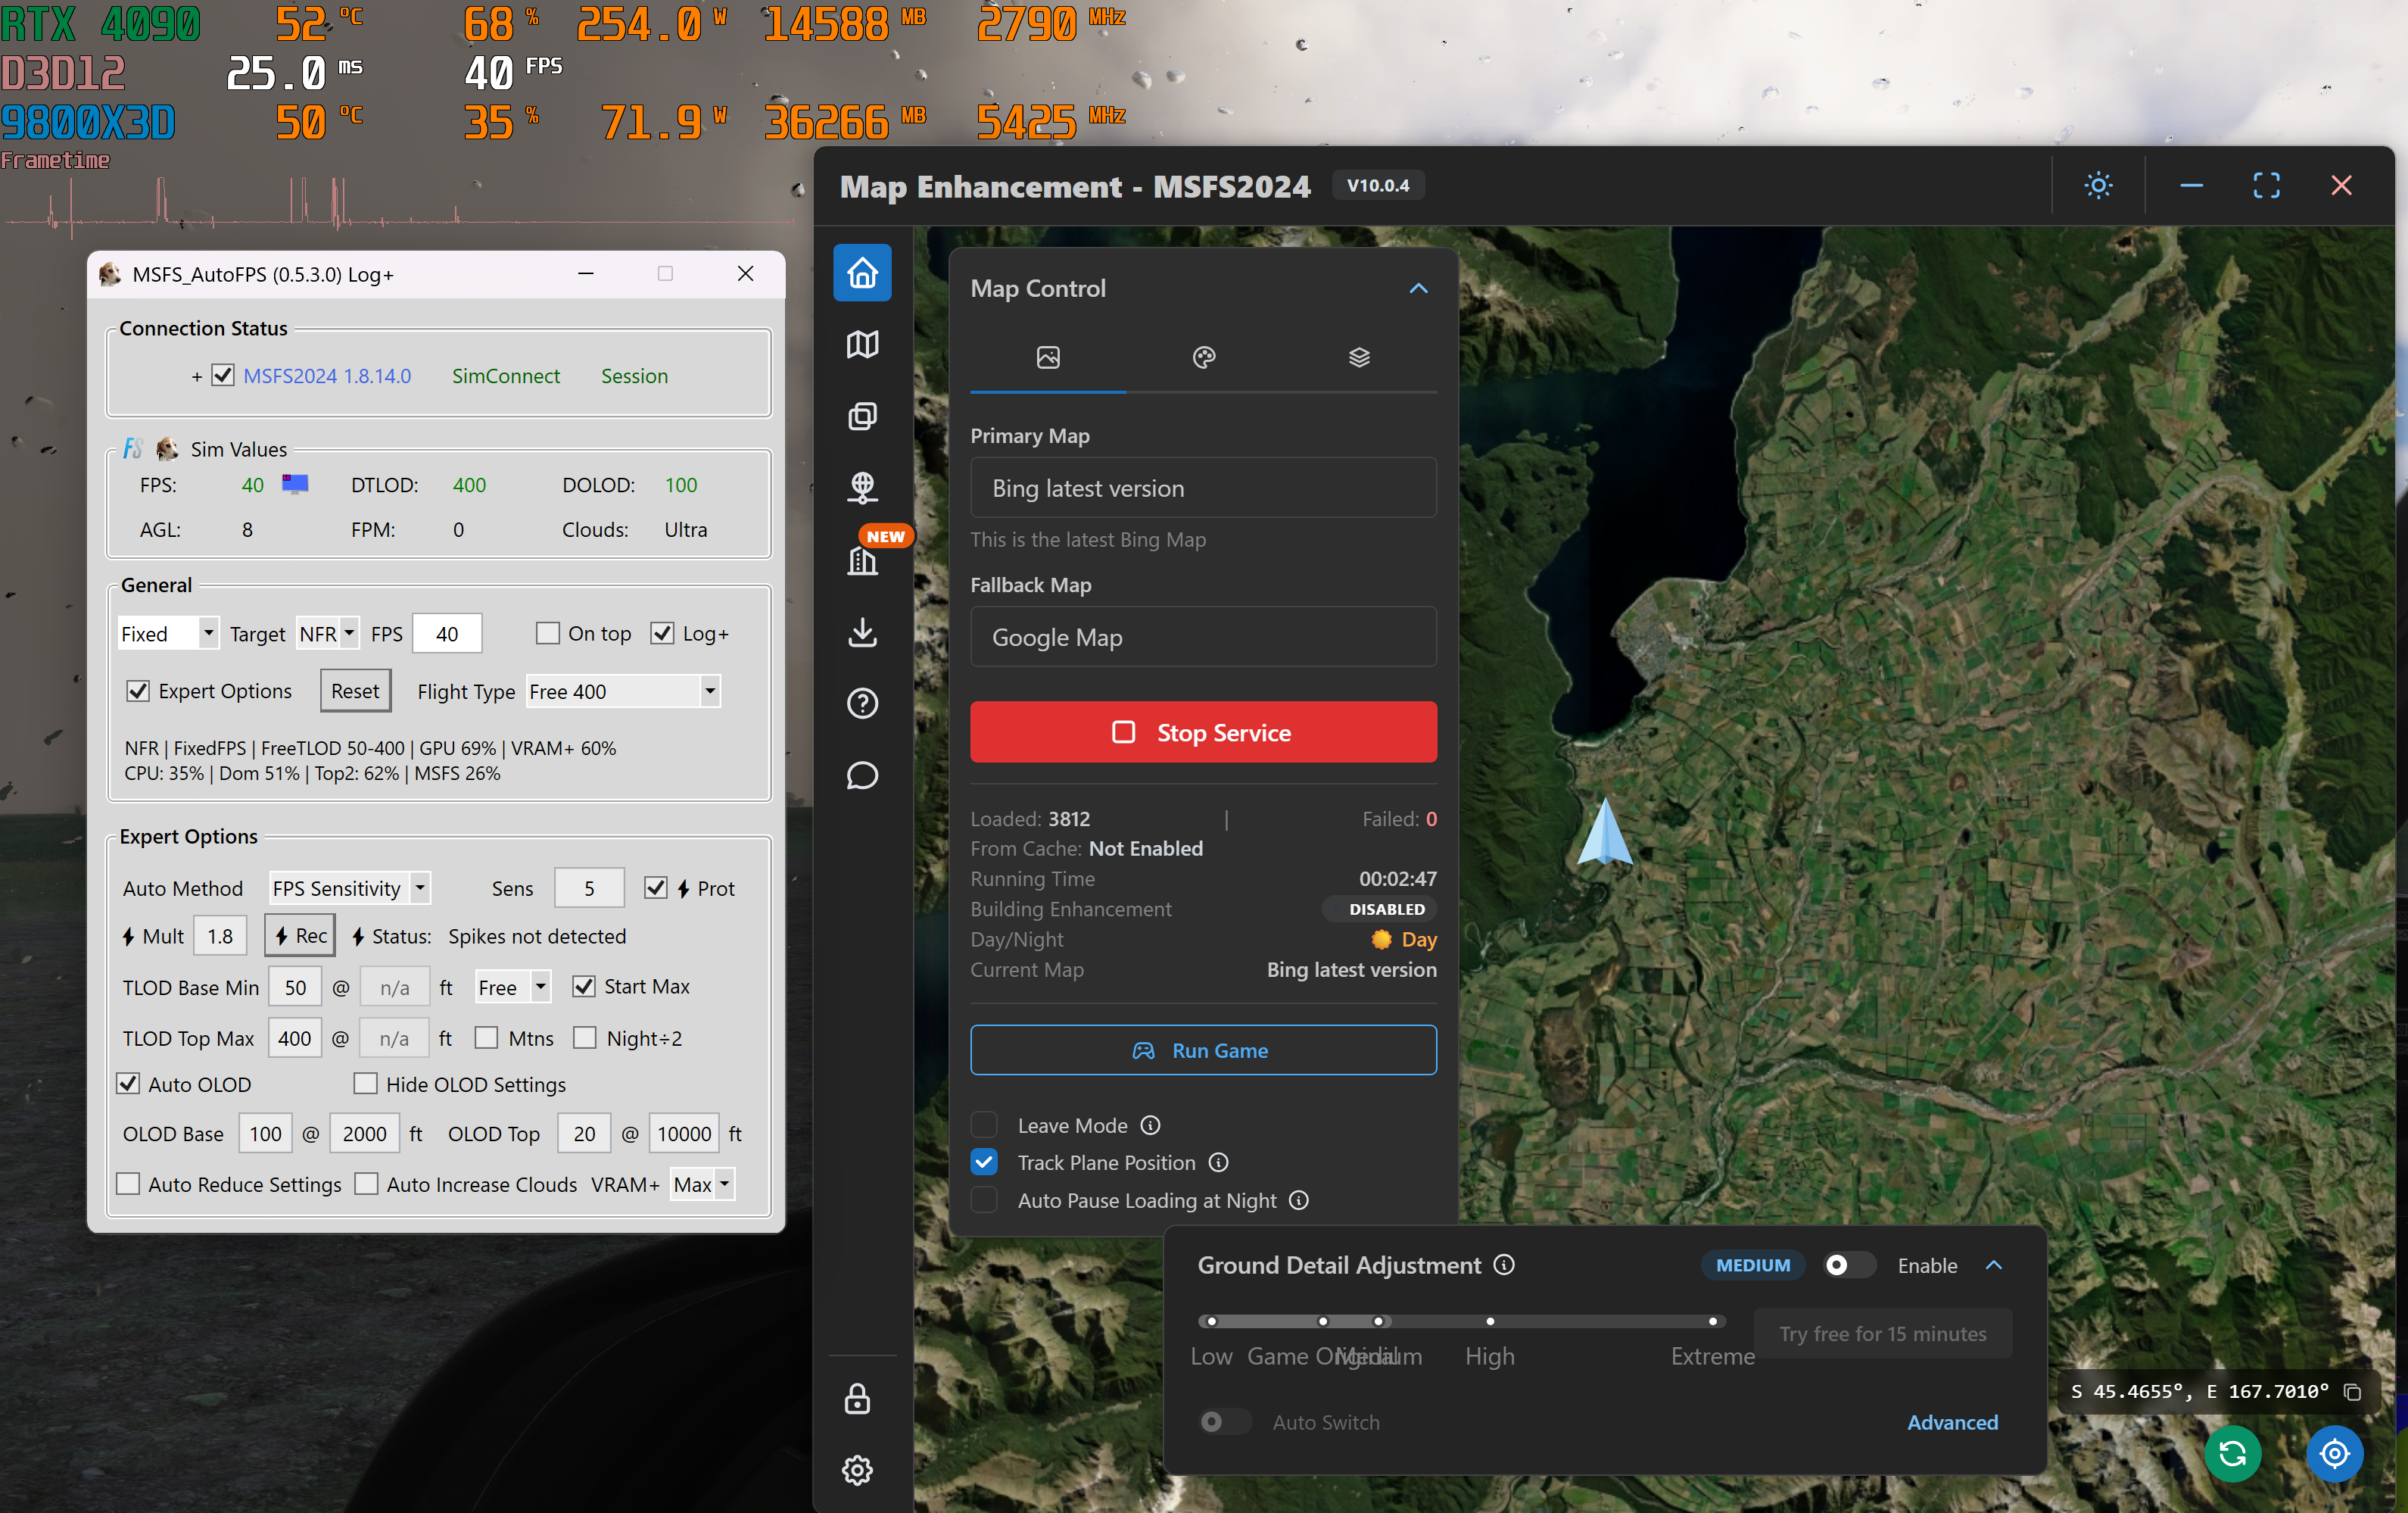Click the MSFS_AutoFPS title bar app icon

pos(110,274)
